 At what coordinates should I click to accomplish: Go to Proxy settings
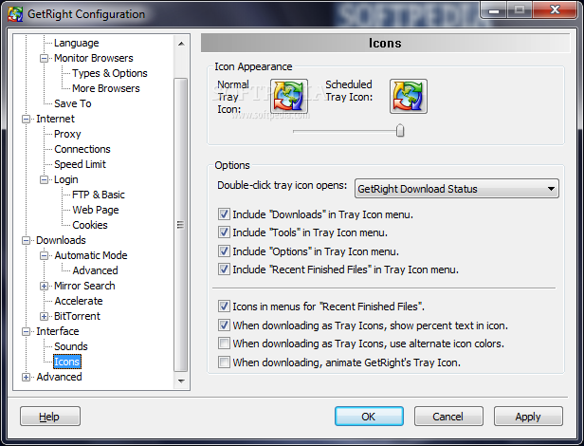coord(67,134)
